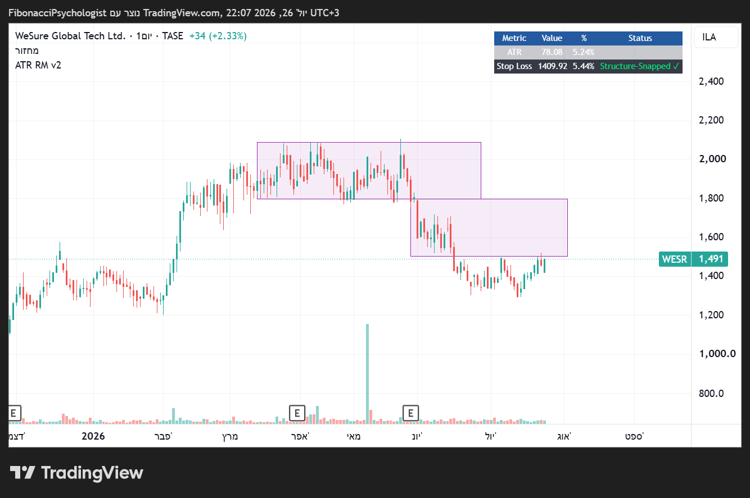Screen dimensions: 750x498
Task: Click the 2,200 price axis label
Action: [711, 120]
